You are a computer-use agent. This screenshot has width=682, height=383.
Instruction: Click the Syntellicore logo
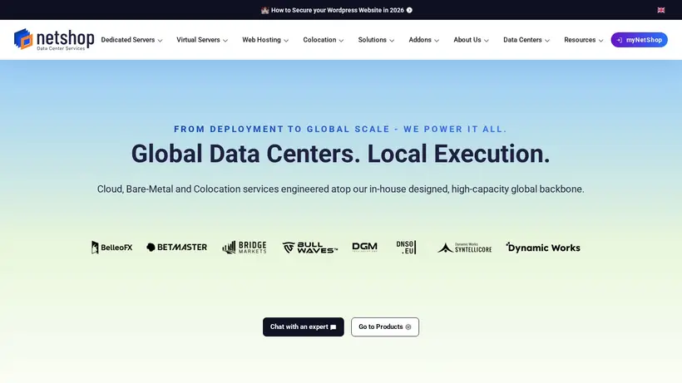[464, 248]
